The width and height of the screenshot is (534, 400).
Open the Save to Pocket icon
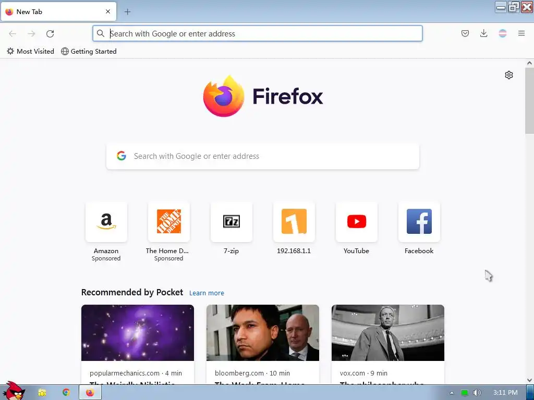(465, 33)
